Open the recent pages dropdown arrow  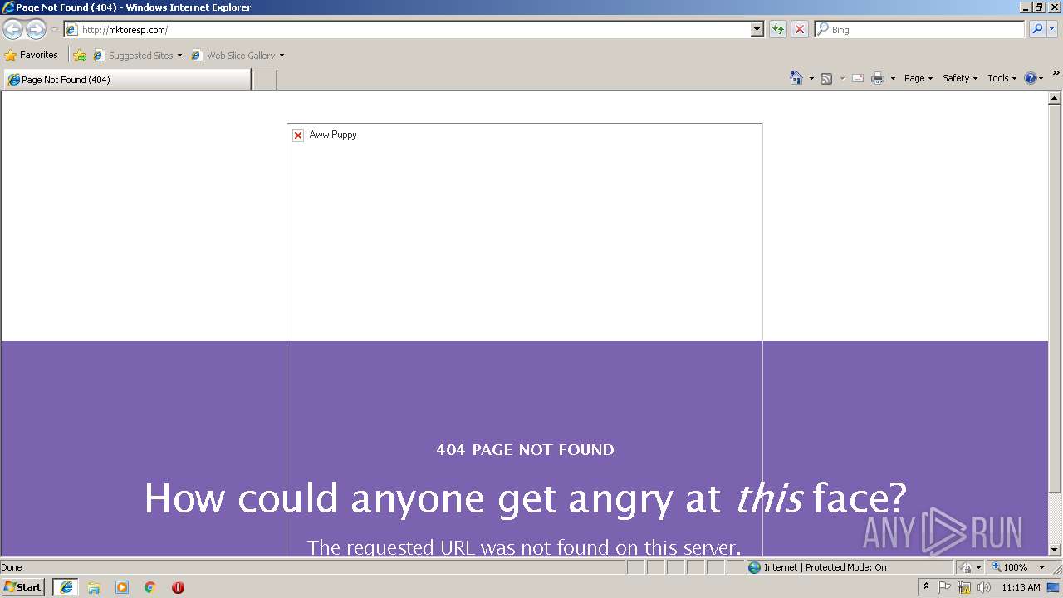54,30
